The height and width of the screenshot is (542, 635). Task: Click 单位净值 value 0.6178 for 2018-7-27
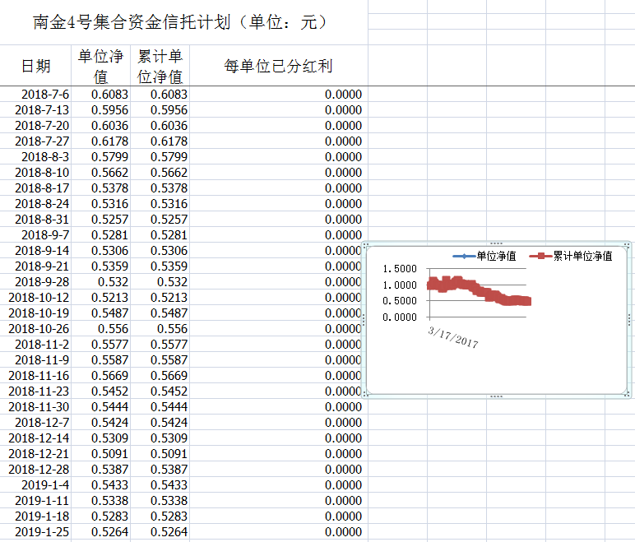101,141
